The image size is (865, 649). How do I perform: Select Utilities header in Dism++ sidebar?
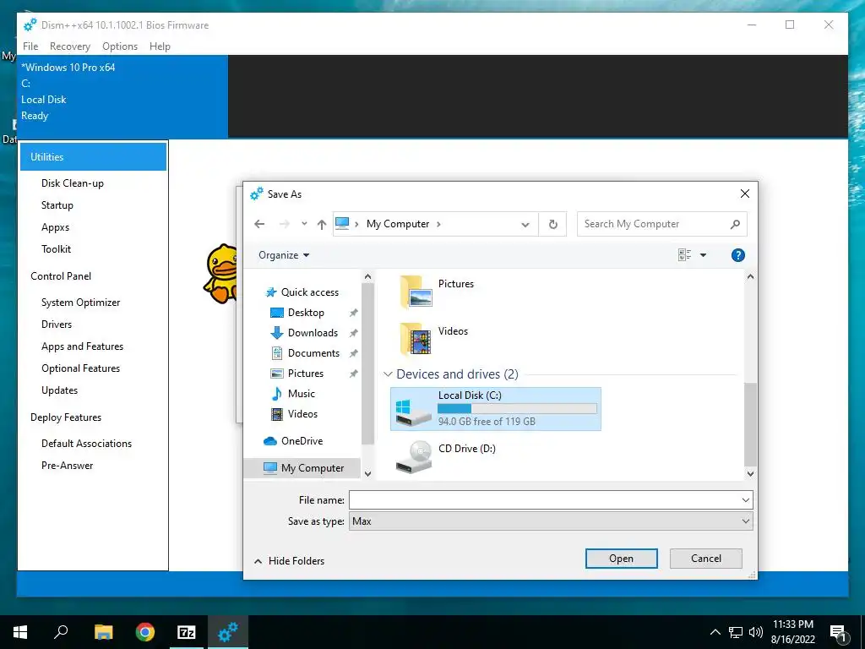click(x=93, y=156)
